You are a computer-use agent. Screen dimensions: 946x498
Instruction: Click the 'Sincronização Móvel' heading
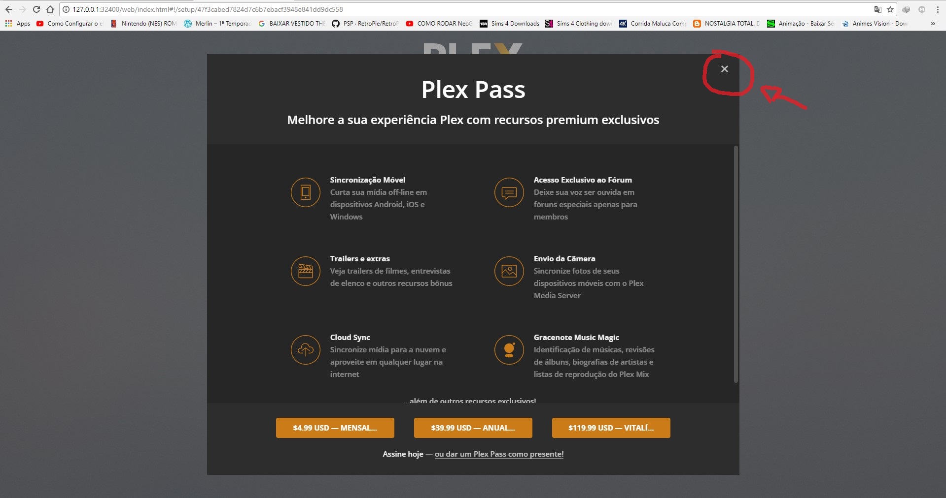368,180
